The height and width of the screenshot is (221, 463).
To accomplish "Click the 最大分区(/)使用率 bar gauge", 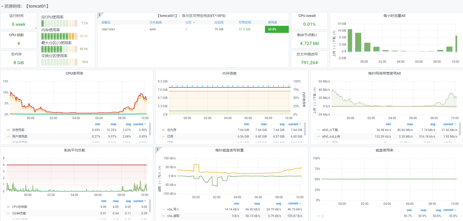I will (x=59, y=49).
